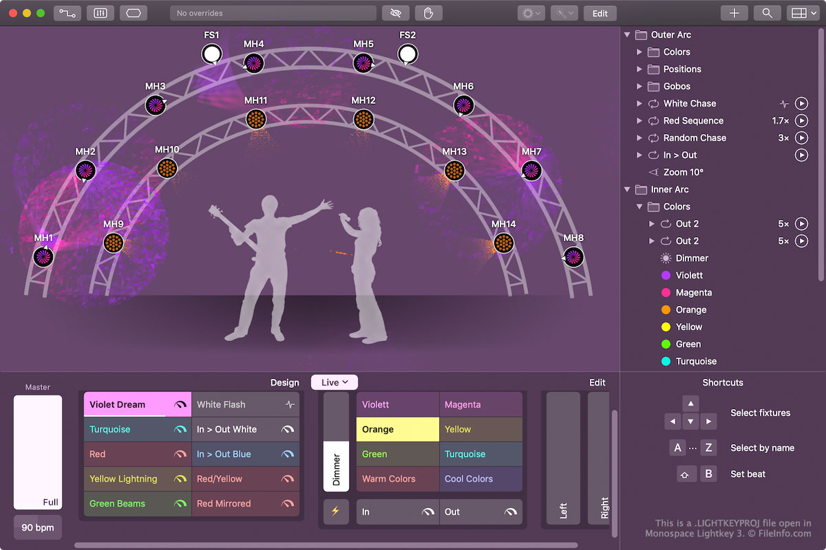826x550 pixels.
Task: Switch to the Edit page
Action: click(597, 382)
